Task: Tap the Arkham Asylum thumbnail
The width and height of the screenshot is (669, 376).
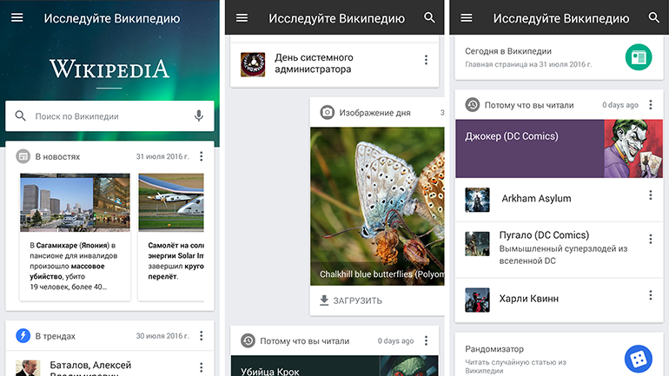Action: (477, 200)
